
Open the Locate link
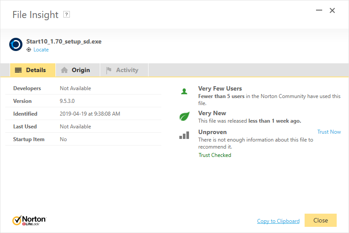pos(41,50)
